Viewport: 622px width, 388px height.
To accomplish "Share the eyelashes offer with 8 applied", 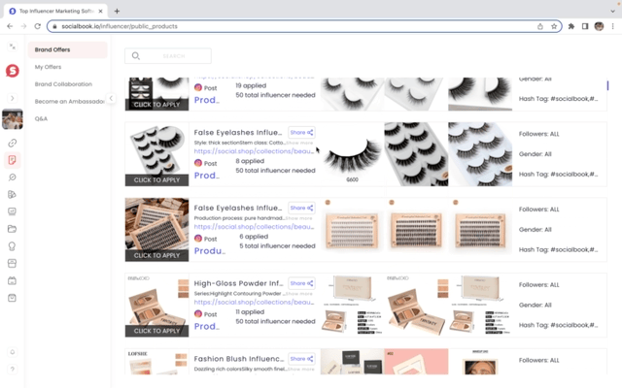I will pyautogui.click(x=301, y=132).
